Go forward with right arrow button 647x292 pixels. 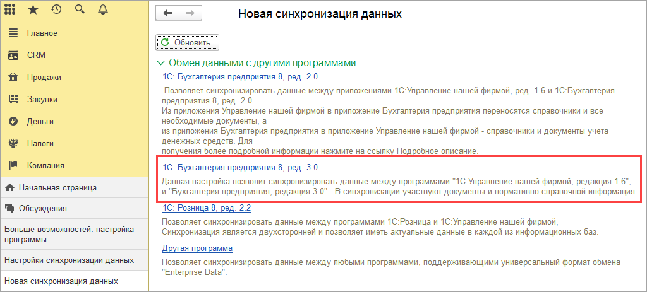(x=189, y=13)
